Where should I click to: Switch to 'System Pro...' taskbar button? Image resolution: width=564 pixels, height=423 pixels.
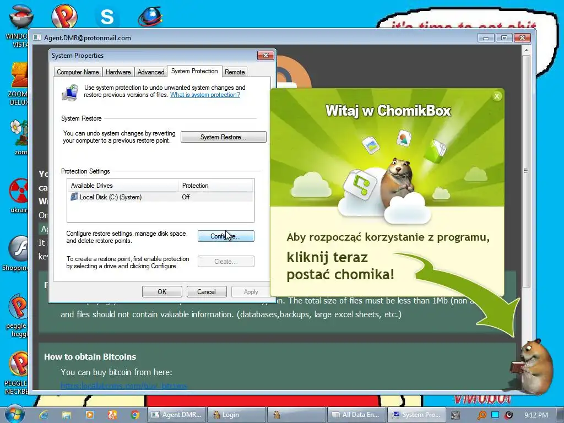coord(416,415)
